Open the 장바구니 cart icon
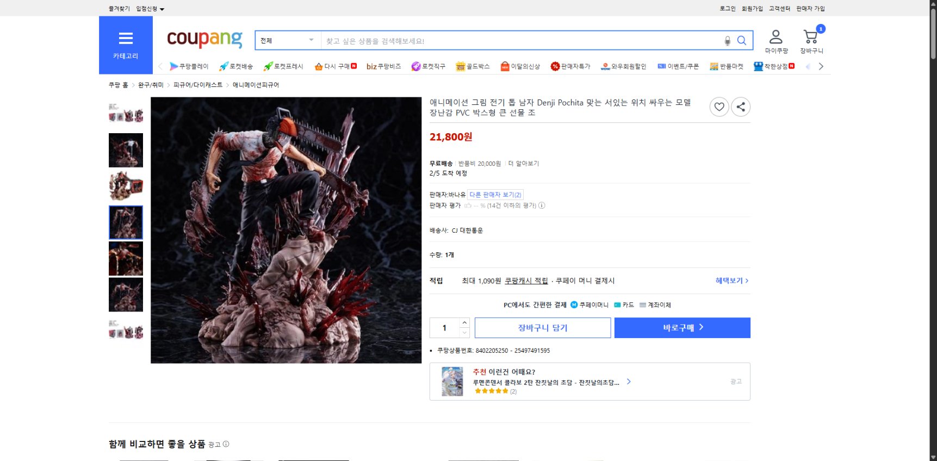937x461 pixels. coord(811,41)
